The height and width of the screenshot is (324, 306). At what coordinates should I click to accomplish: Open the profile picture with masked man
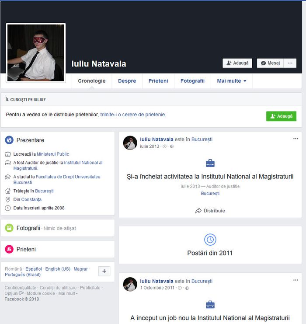(36, 53)
